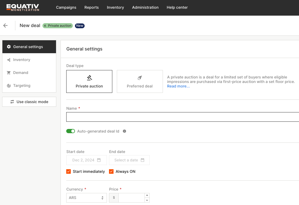Decrease Price with the down stepper arrow
Image resolution: width=299 pixels, height=205 pixels.
[x=147, y=200]
